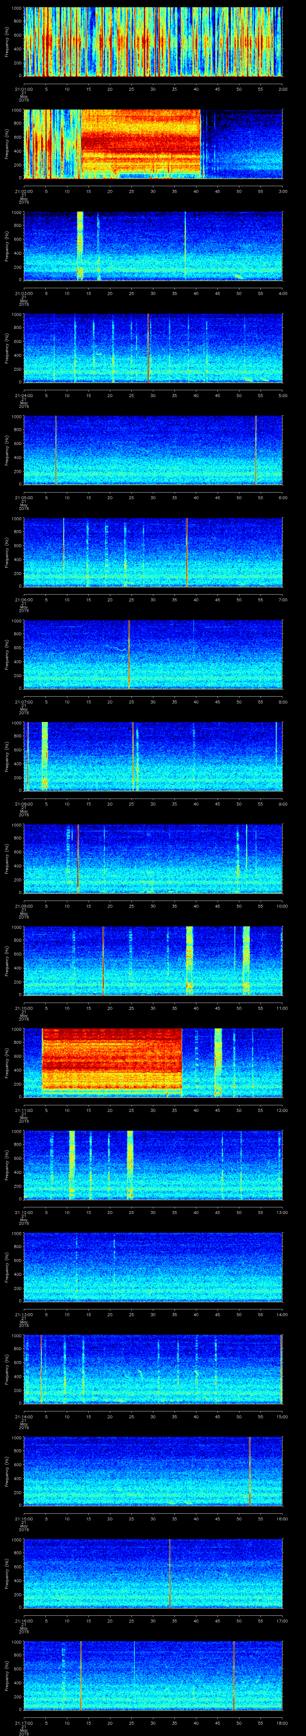
Task: Click the '21:06:00' timestamp text
Action: [x=24, y=600]
